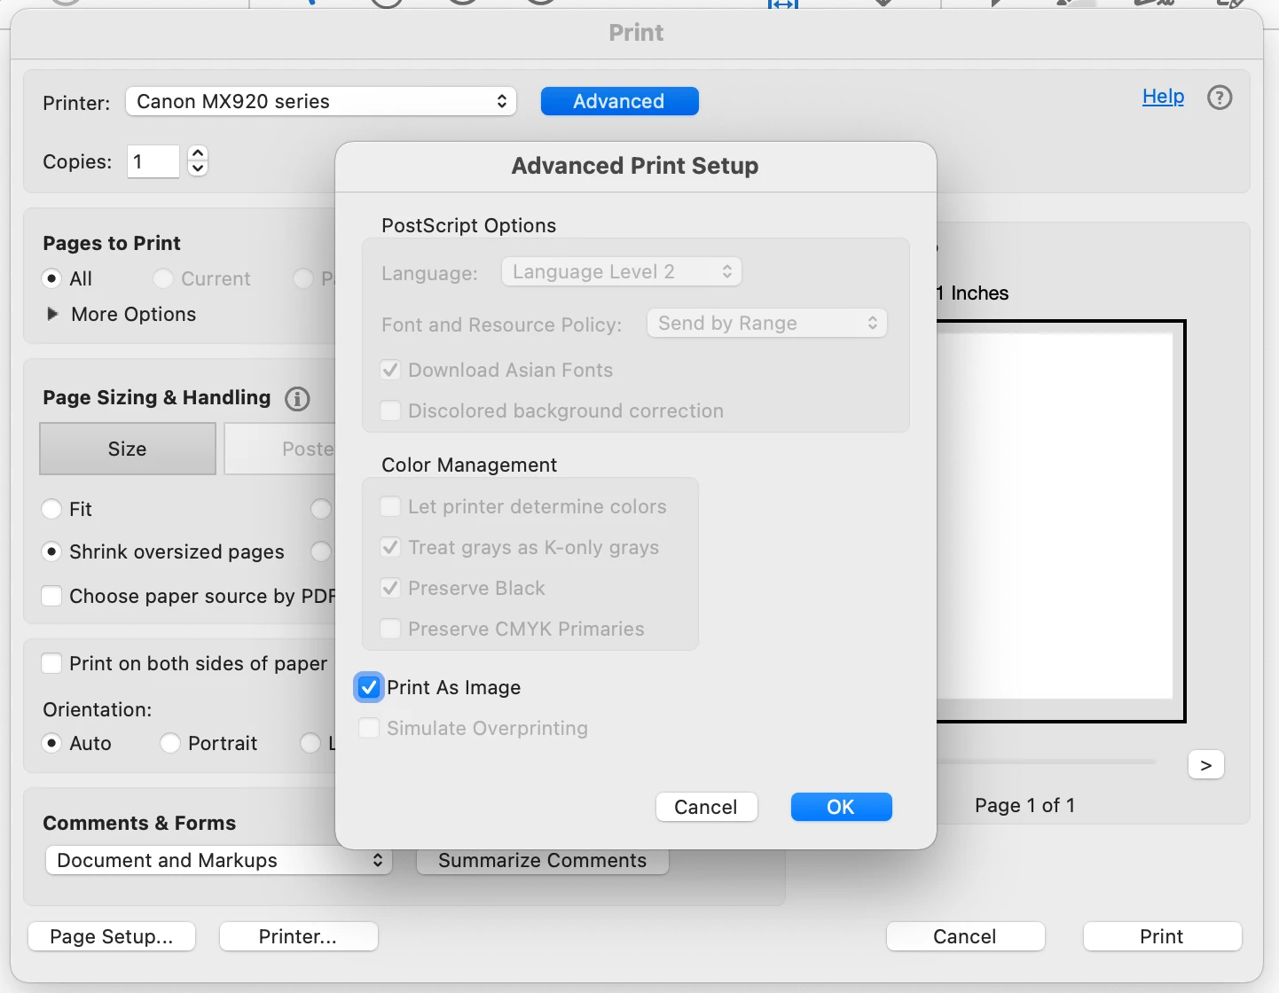
Task: Click the Print button
Action: coord(1162,936)
